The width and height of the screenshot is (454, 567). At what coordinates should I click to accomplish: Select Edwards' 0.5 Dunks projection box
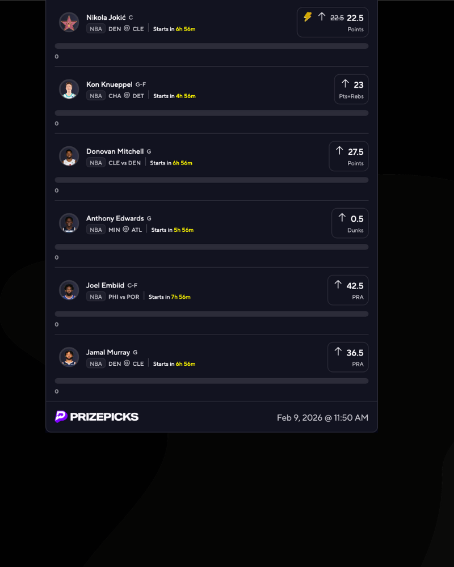pyautogui.click(x=350, y=223)
